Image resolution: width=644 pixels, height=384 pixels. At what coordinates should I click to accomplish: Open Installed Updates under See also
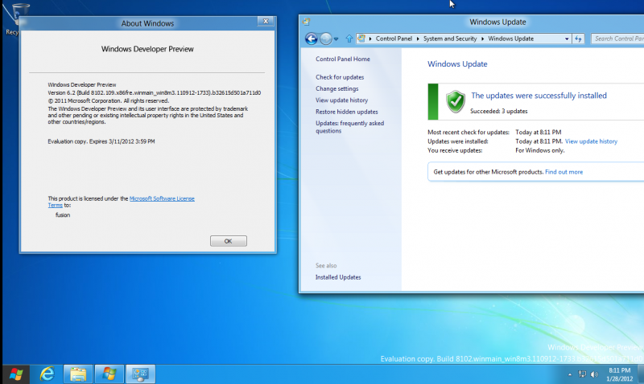coord(338,277)
